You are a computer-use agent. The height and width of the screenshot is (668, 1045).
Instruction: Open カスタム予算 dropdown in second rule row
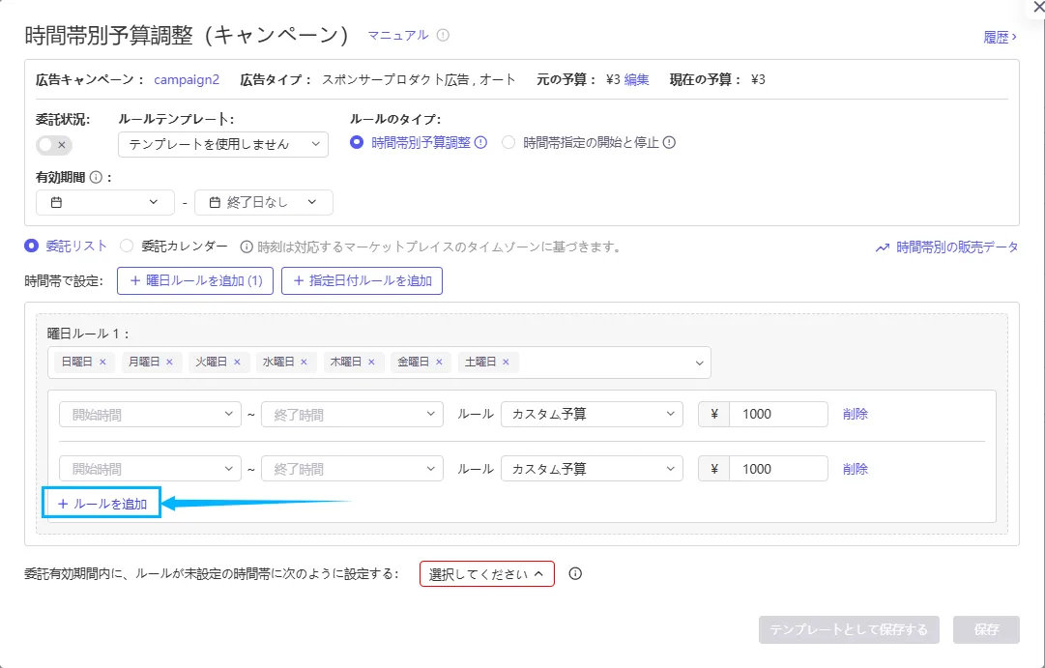point(592,469)
